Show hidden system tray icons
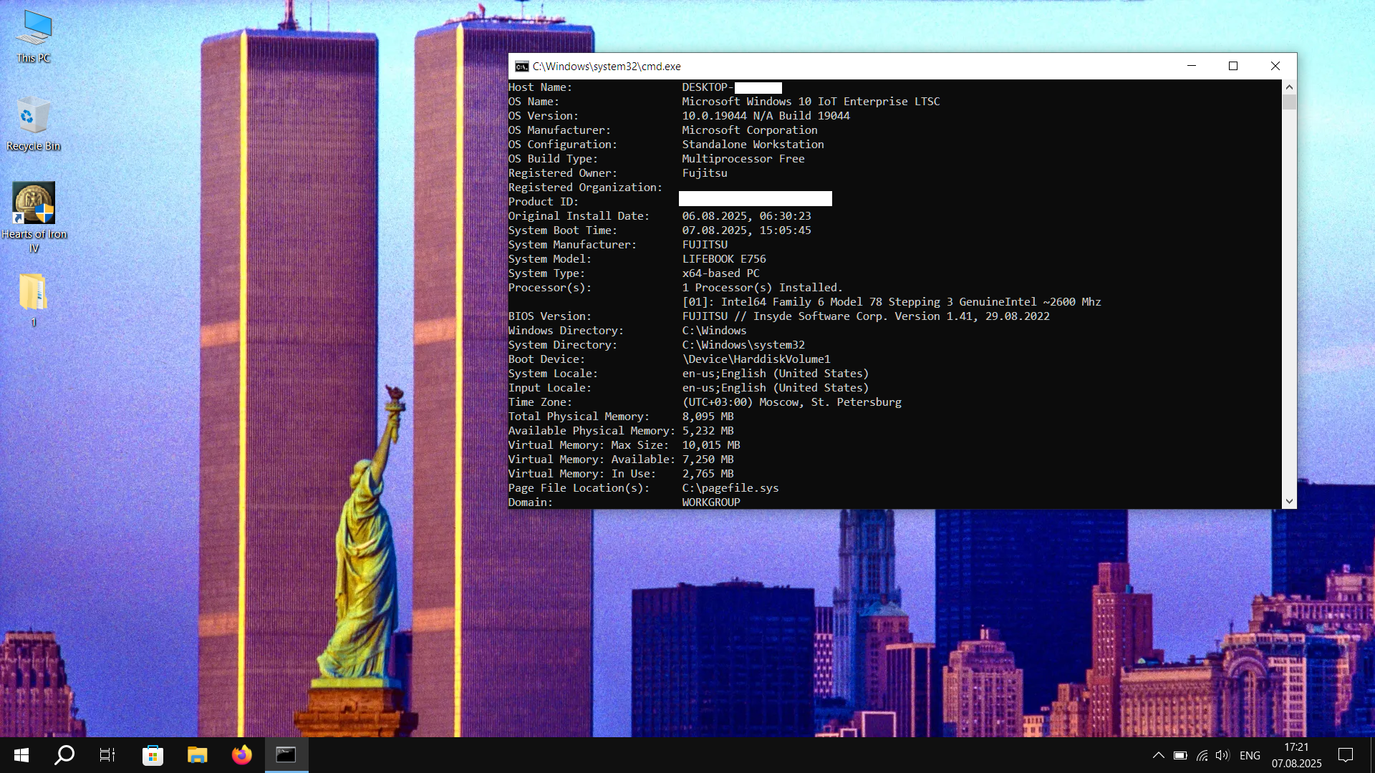This screenshot has height=773, width=1375. click(1158, 755)
